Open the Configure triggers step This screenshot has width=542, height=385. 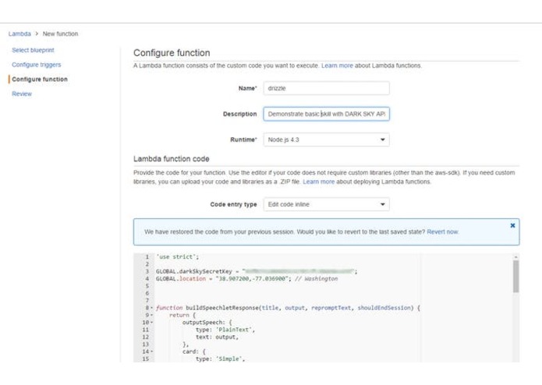pyautogui.click(x=37, y=65)
